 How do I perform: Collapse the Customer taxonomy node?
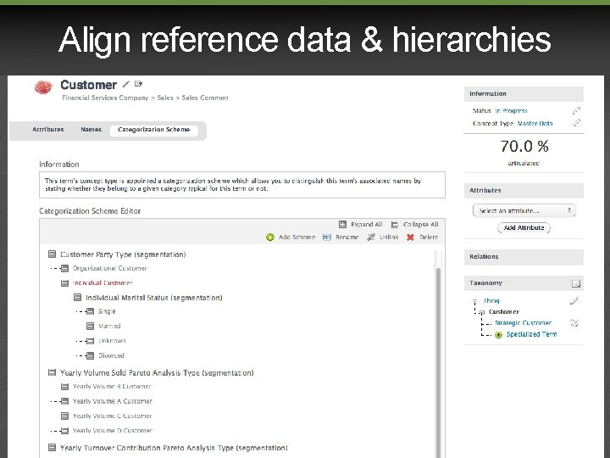pyautogui.click(x=482, y=312)
